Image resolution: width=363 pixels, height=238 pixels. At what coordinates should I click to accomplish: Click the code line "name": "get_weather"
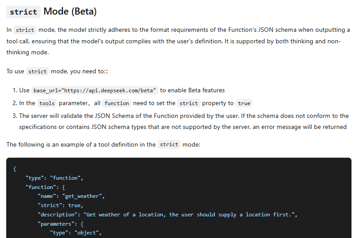coord(71,196)
